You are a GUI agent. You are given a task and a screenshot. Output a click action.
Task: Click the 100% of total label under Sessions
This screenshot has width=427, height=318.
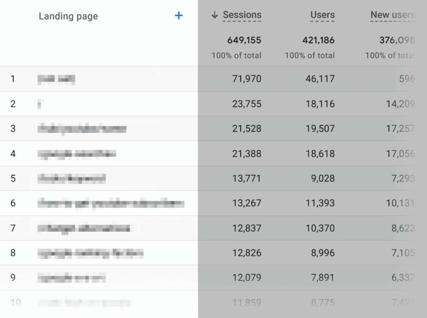tap(236, 55)
